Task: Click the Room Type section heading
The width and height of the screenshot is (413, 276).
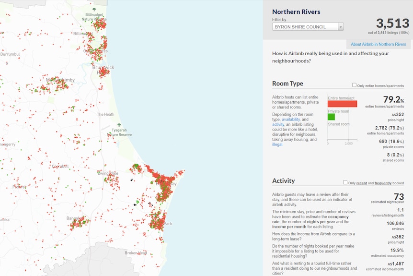Action: pyautogui.click(x=287, y=84)
